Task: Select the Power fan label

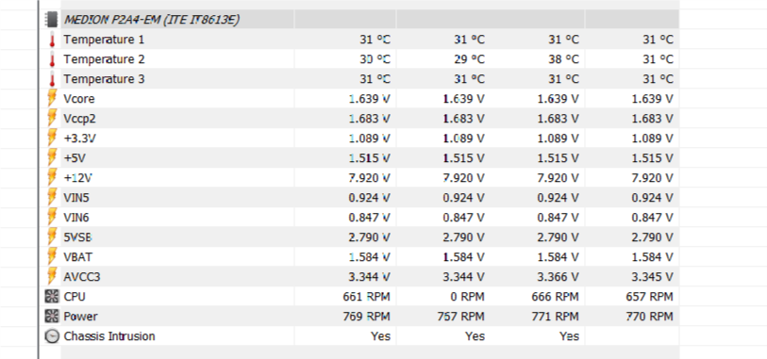Action: pyautogui.click(x=81, y=317)
